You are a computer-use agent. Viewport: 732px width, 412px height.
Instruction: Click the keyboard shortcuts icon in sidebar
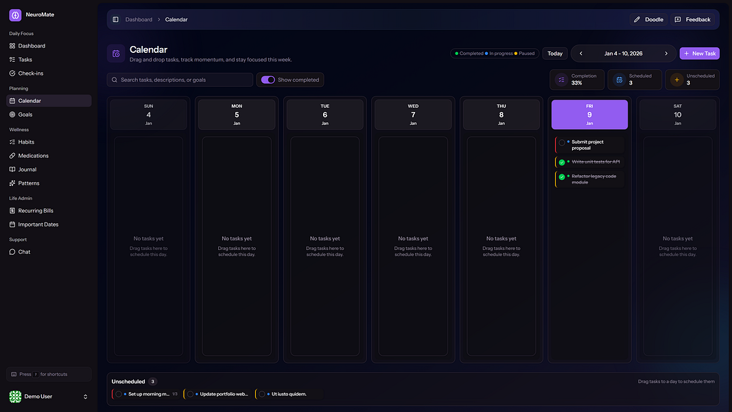(14, 374)
